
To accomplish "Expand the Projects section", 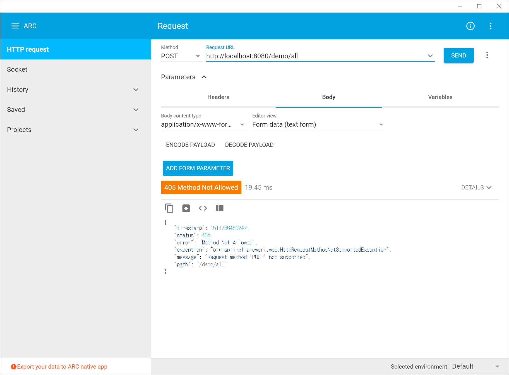I will point(136,130).
